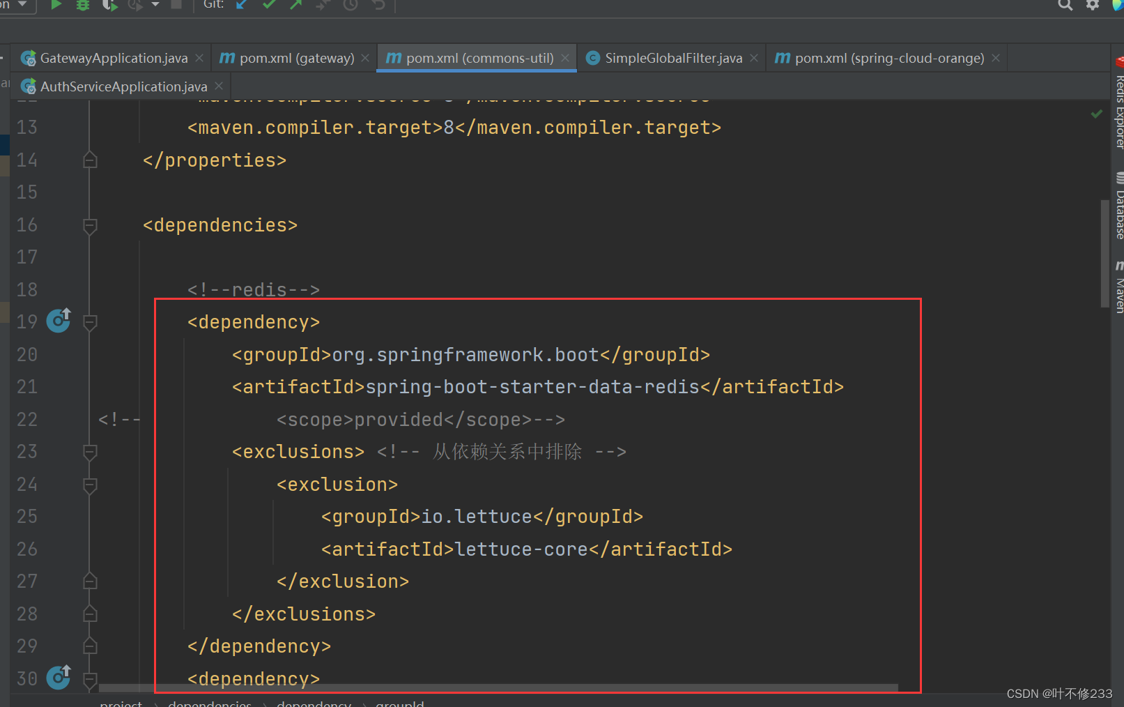Close the pom.xml (spring-cloud-orange) tab
This screenshot has height=707, width=1124.
pyautogui.click(x=996, y=58)
